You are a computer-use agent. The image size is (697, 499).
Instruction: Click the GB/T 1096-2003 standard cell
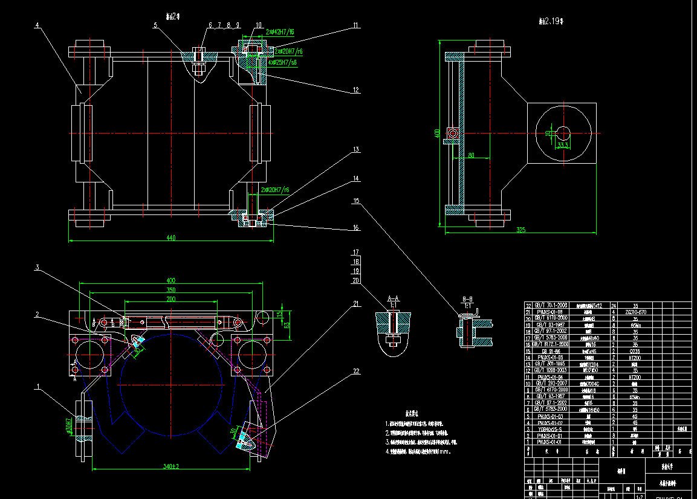click(551, 370)
